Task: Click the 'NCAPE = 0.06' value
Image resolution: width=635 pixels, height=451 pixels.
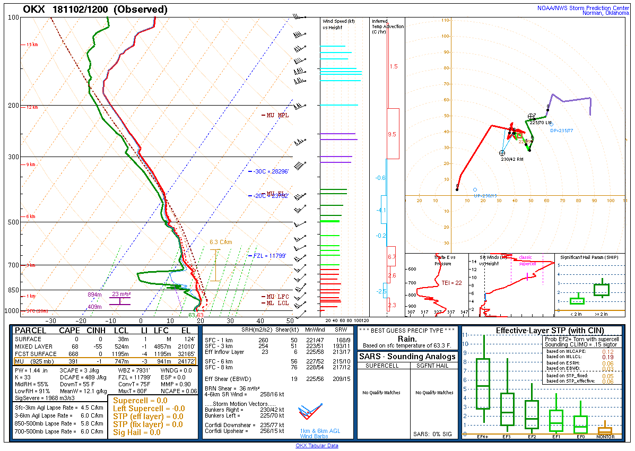Action: tap(179, 391)
